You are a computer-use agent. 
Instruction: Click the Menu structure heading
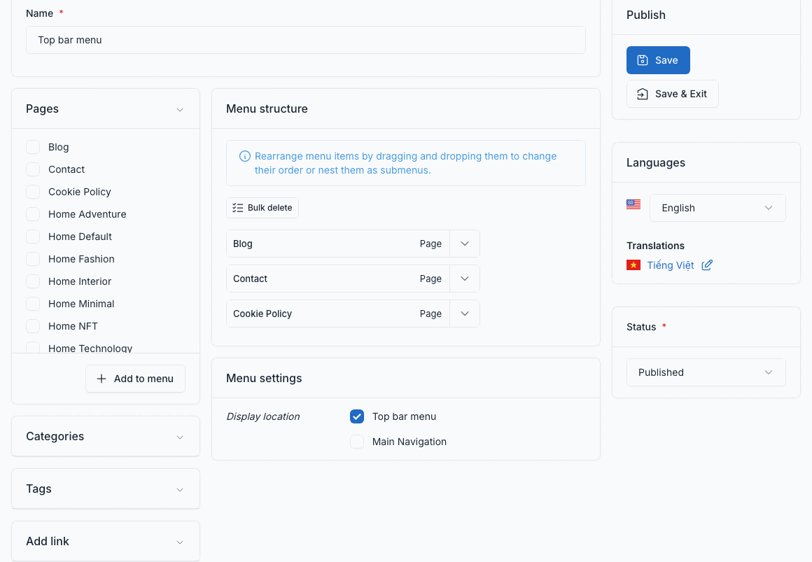click(x=267, y=108)
